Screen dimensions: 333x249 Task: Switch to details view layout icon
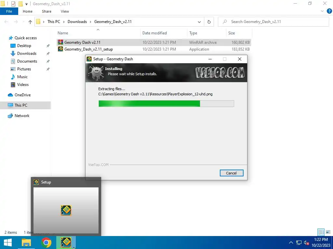point(321,232)
